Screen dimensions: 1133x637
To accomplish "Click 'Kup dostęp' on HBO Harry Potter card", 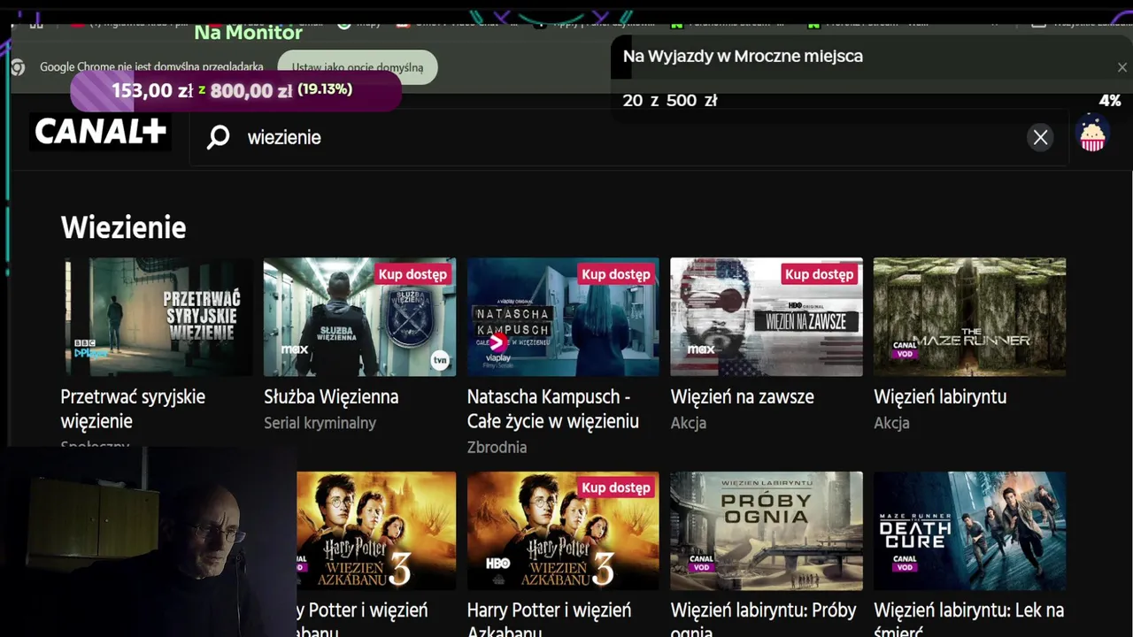I will tap(616, 487).
